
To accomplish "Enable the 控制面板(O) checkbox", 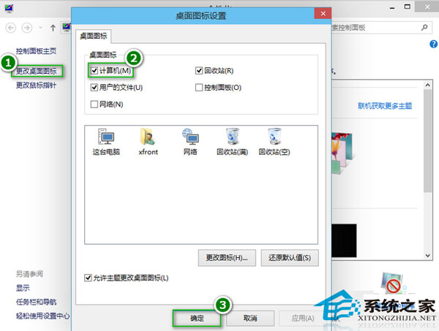I will coord(199,88).
